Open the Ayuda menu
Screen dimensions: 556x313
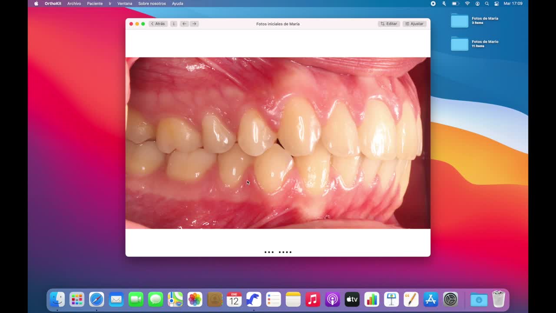177,3
